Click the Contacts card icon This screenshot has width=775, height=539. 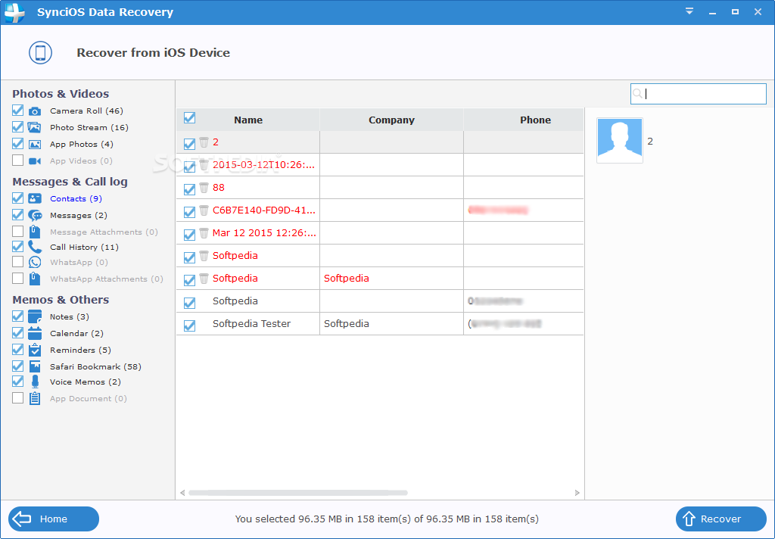pos(35,198)
